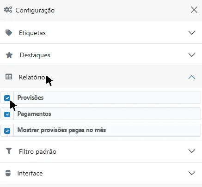The height and width of the screenshot is (187, 202).
Task: Expand the Interface section chevron
Action: (192, 173)
